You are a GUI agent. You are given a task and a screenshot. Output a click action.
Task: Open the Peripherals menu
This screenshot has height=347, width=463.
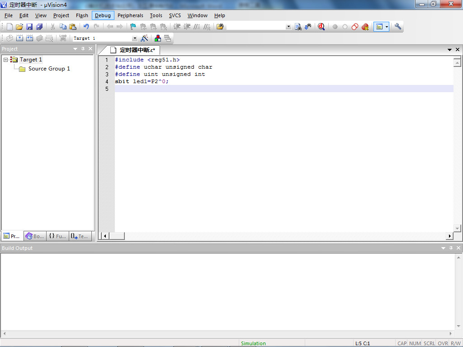[130, 15]
